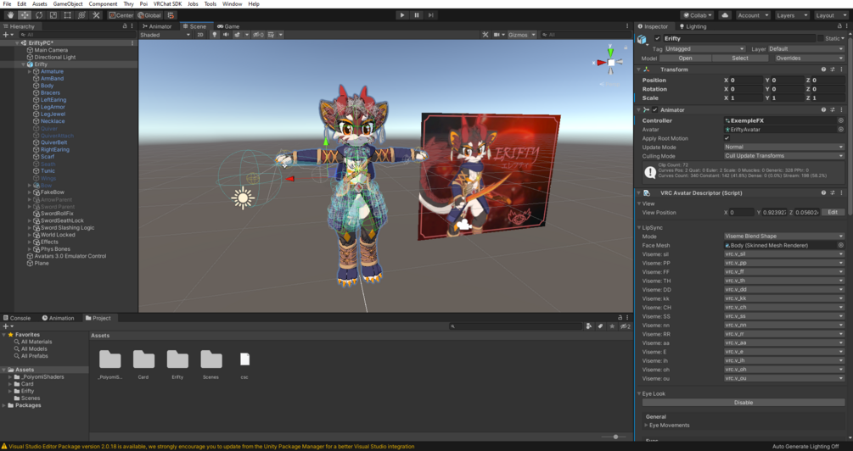Screen dimensions: 853x451
Task: Open the GameObject menu
Action: 68,3
